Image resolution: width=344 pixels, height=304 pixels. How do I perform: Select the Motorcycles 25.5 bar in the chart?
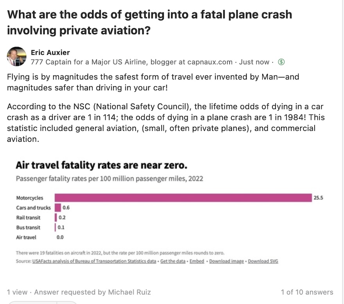pos(183,198)
